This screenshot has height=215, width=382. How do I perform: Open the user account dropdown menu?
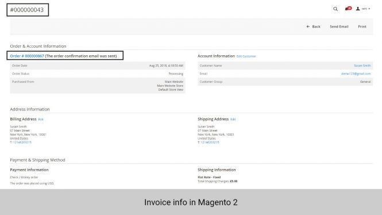click(x=363, y=9)
